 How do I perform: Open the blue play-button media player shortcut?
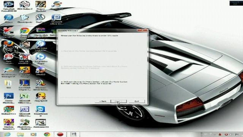point(41,59)
